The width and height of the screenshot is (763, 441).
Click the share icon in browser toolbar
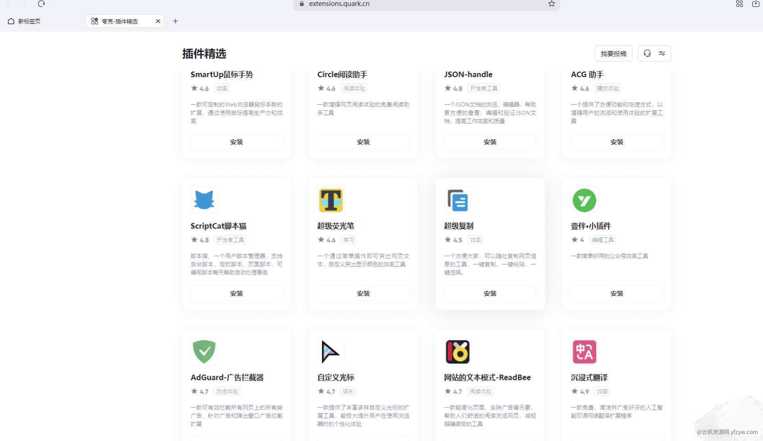click(756, 4)
